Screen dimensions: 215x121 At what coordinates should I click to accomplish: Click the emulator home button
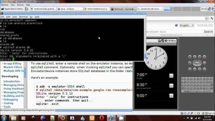(190, 69)
